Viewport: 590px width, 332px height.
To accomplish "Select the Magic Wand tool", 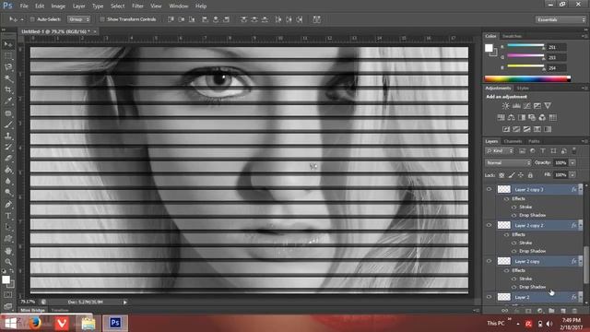I will coord(8,78).
